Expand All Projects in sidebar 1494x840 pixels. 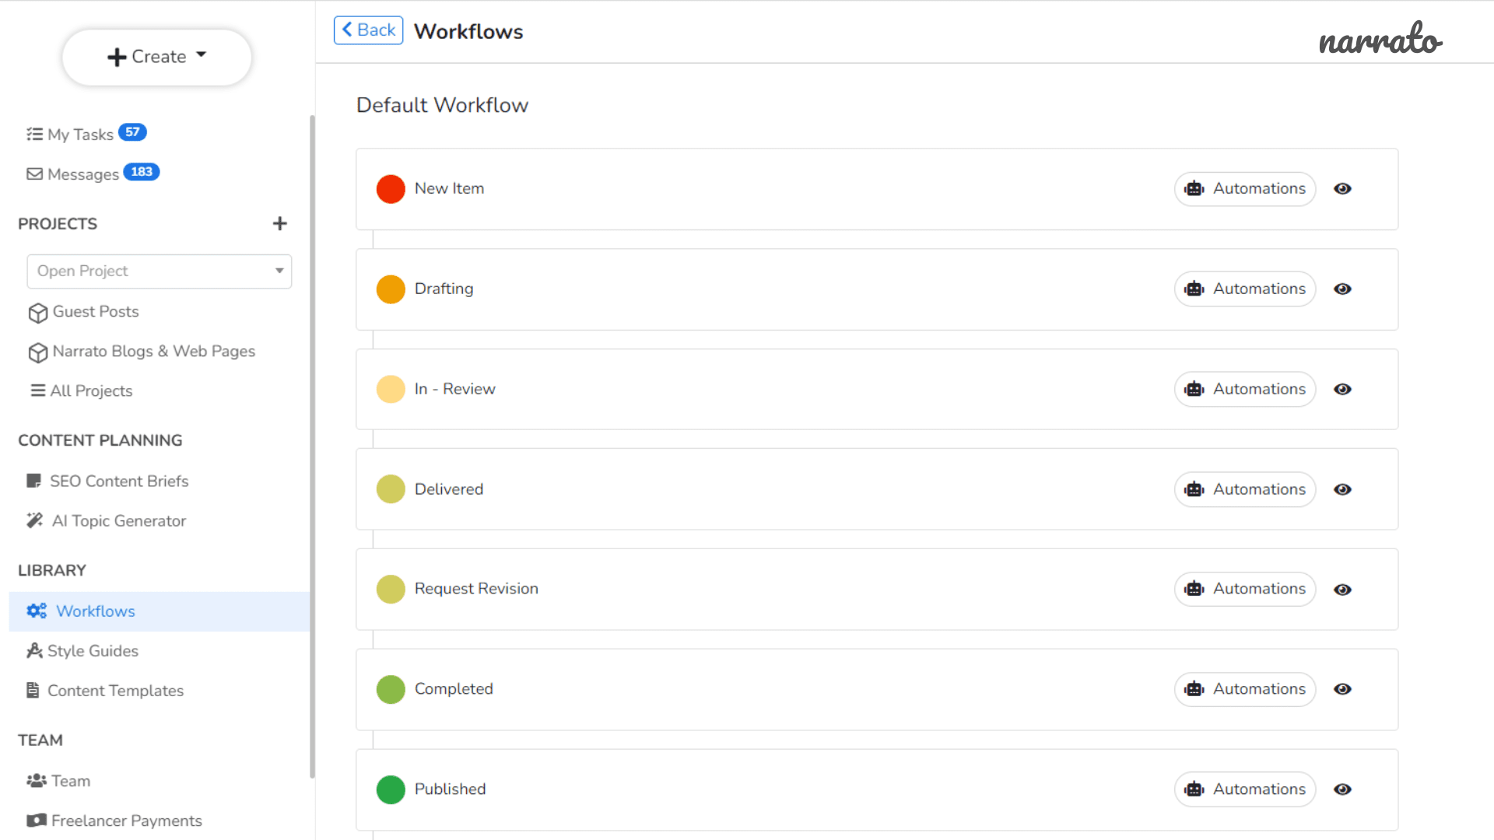tap(90, 390)
